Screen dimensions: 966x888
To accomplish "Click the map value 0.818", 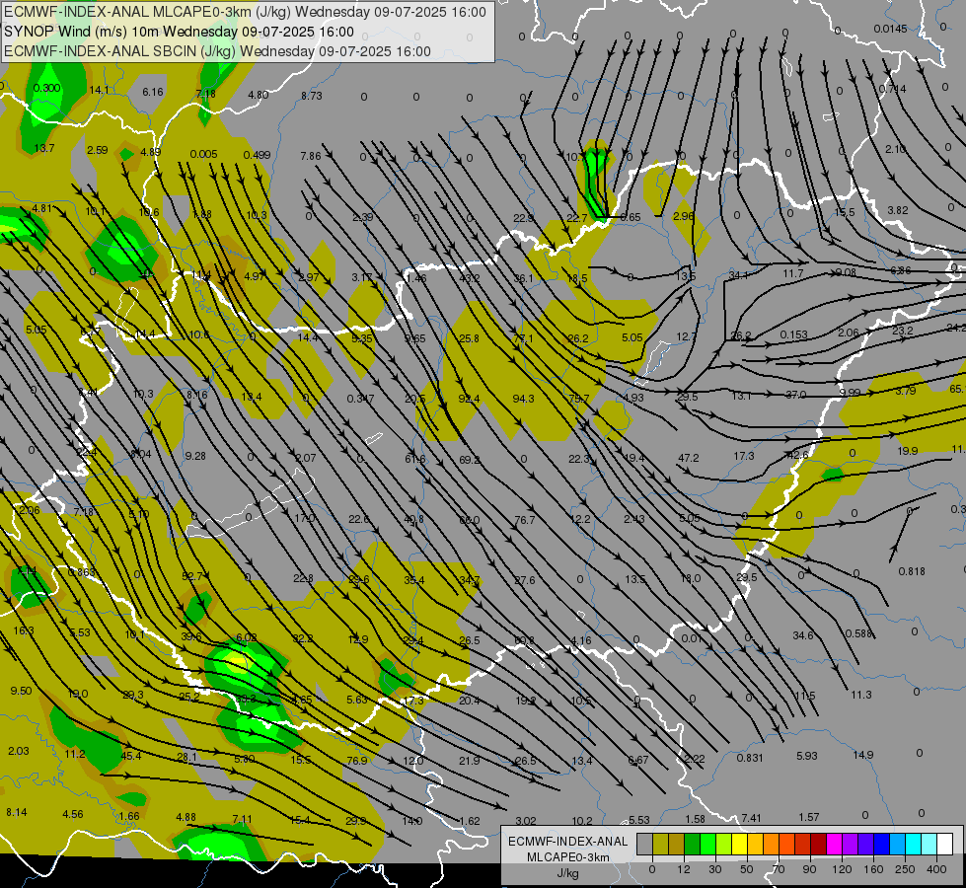I will [912, 571].
